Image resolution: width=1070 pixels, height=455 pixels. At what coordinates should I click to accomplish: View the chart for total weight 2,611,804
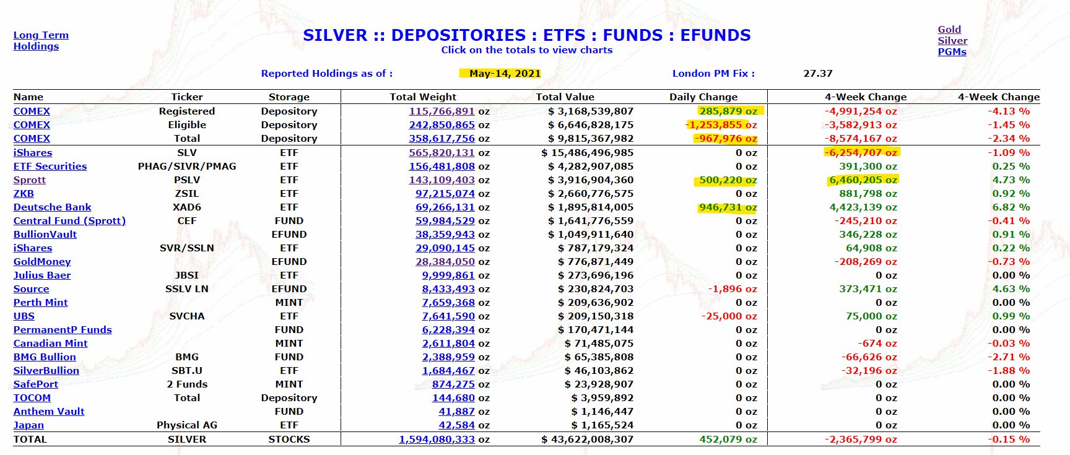point(448,343)
